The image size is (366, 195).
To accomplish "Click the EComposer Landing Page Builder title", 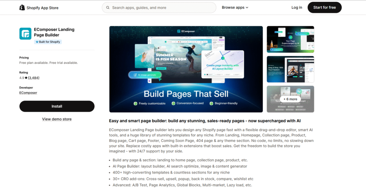I will pos(54,32).
